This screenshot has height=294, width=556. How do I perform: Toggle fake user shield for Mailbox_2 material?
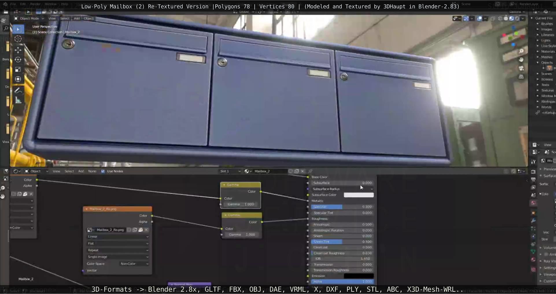(x=291, y=171)
